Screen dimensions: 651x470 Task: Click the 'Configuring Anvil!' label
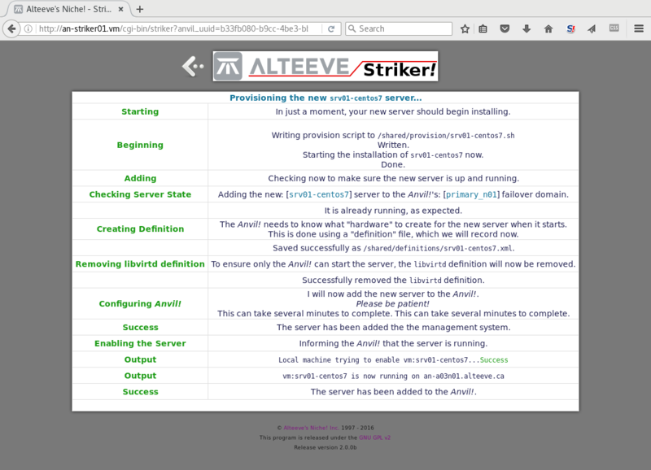[x=140, y=303]
